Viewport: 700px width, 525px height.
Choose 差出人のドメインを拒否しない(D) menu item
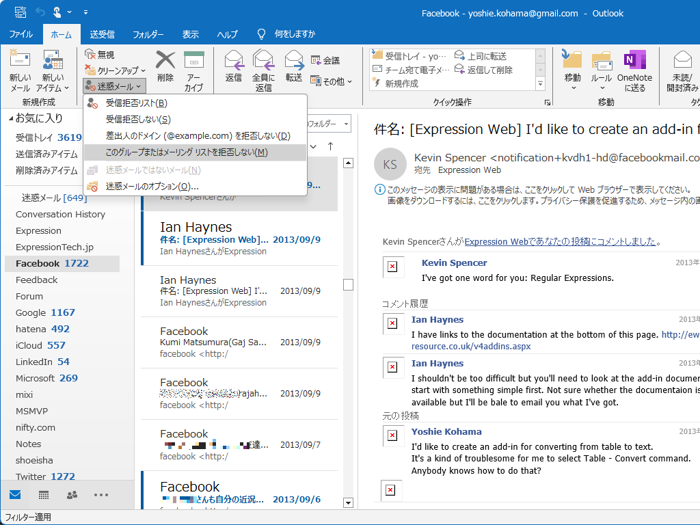tap(195, 136)
